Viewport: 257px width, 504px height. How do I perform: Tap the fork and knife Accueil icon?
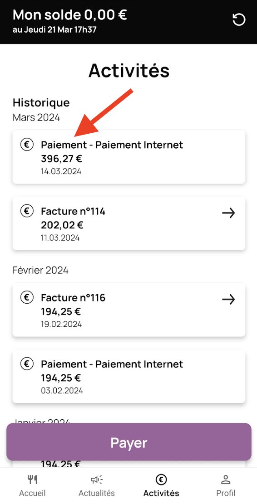pyautogui.click(x=32, y=480)
